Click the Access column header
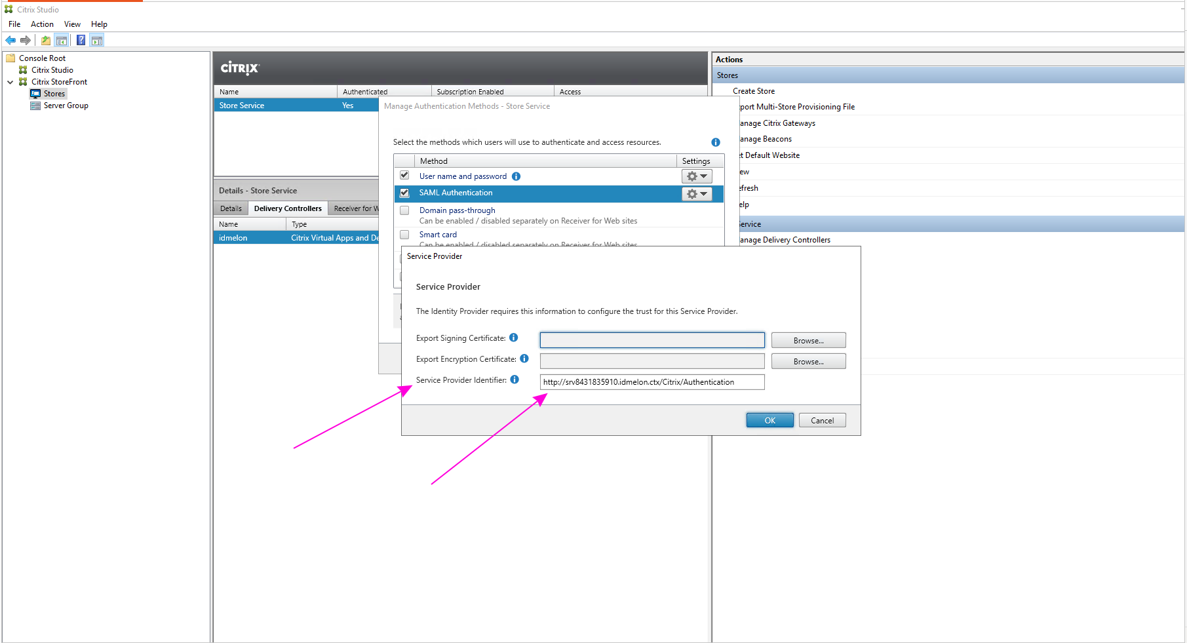1187x643 pixels. tap(631, 92)
